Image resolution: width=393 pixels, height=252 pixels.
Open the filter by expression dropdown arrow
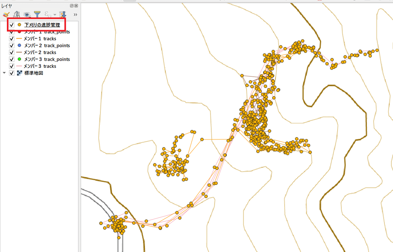[x=55, y=15]
